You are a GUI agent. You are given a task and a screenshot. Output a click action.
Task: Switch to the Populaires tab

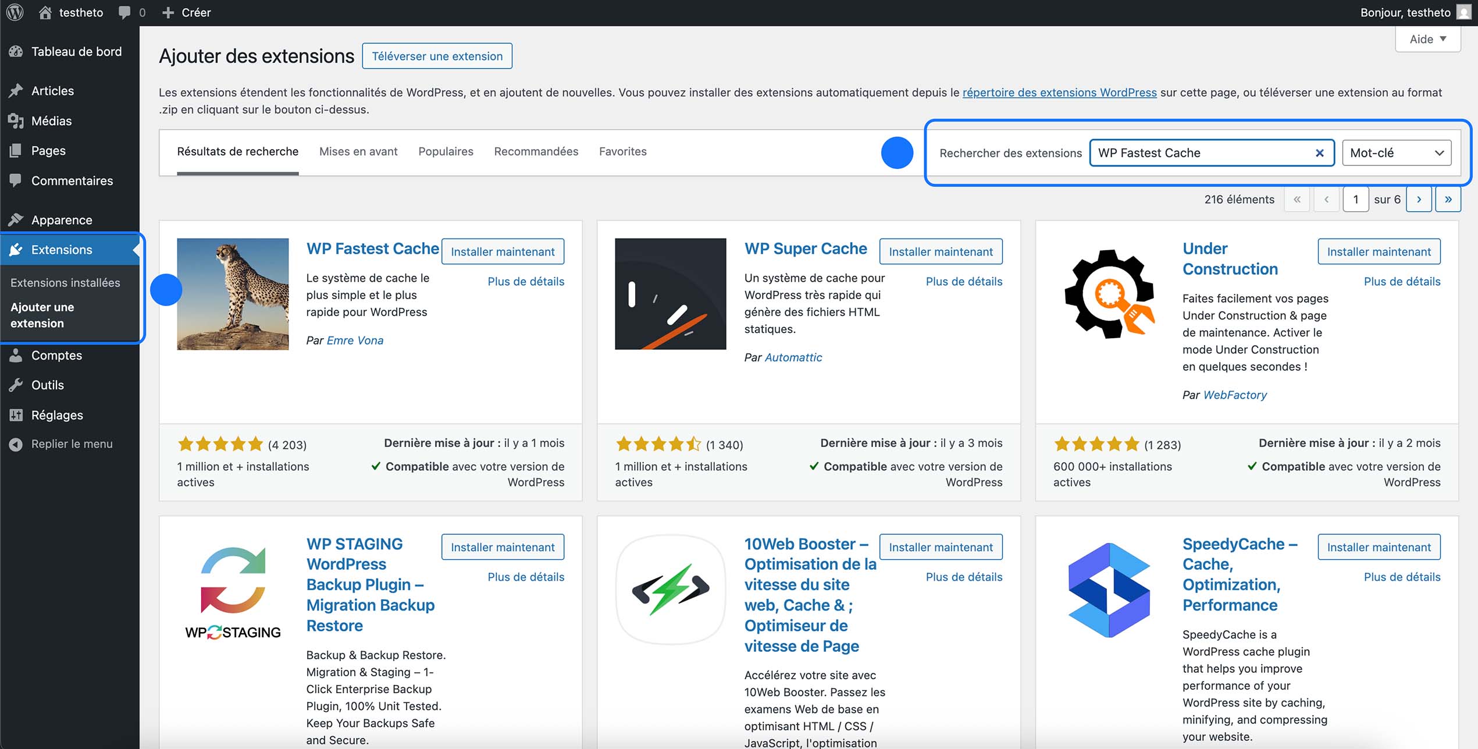[446, 151]
